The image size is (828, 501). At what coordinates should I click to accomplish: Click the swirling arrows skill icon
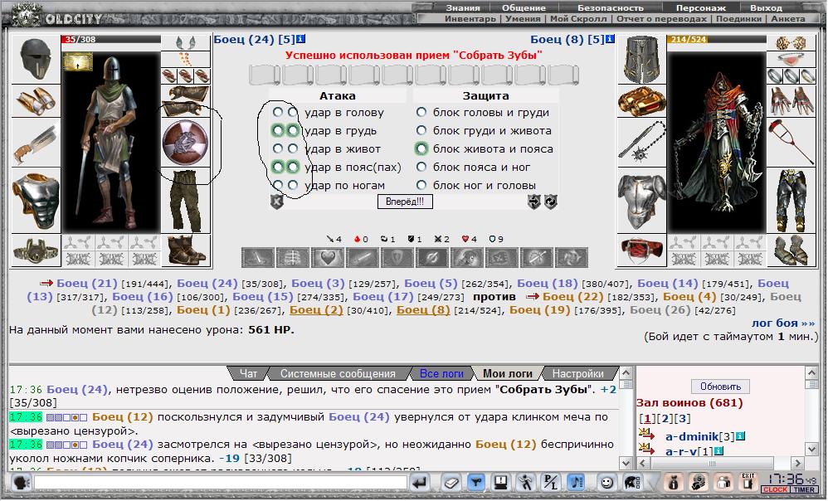(x=571, y=258)
